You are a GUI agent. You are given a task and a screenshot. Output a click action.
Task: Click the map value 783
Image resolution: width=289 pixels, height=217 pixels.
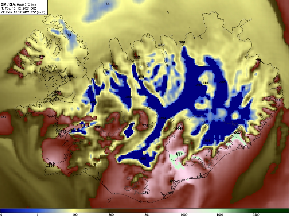click(x=64, y=131)
